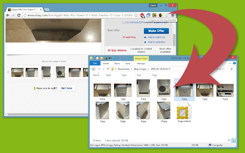
Task: Open Explorer help question mark
Action: tap(234, 63)
